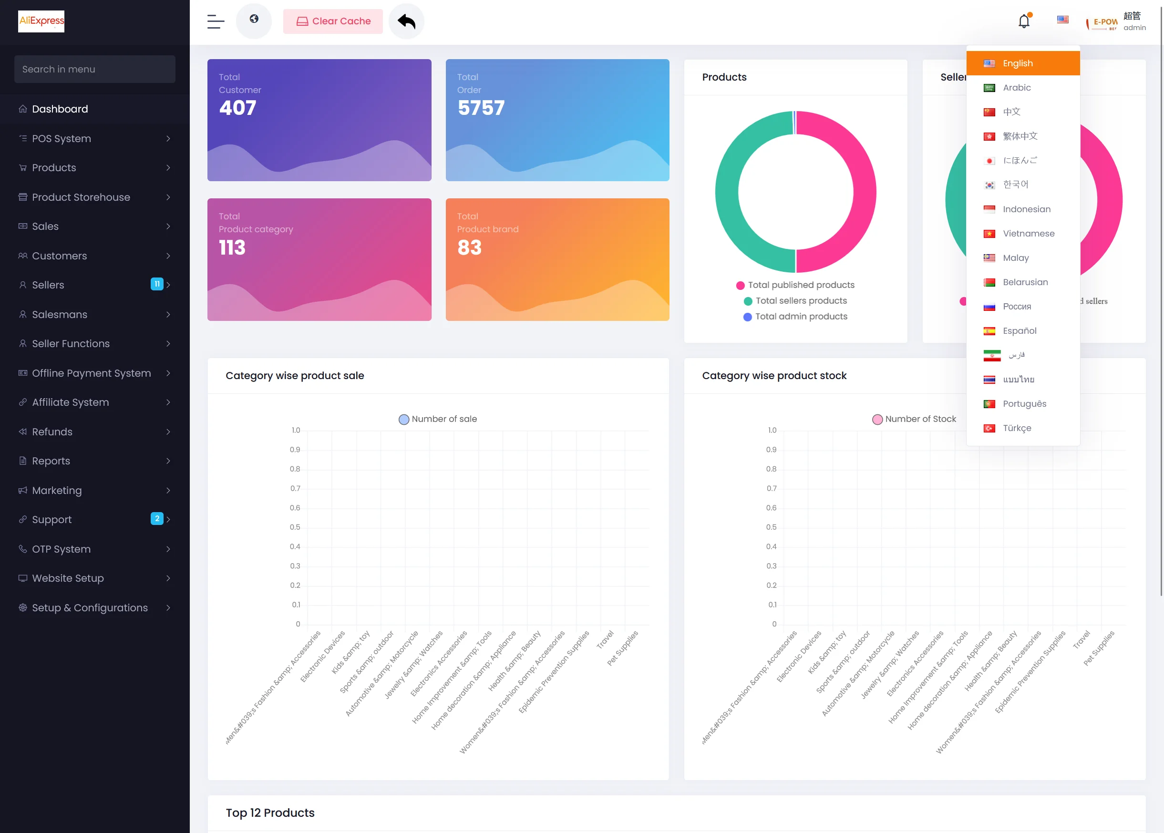Image resolution: width=1164 pixels, height=833 pixels.
Task: Select Arabic from language list
Action: (1016, 88)
